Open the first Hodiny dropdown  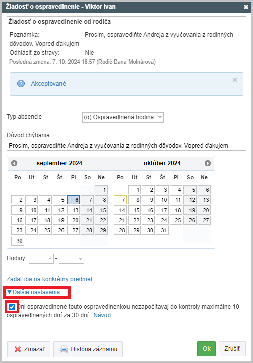point(41,259)
